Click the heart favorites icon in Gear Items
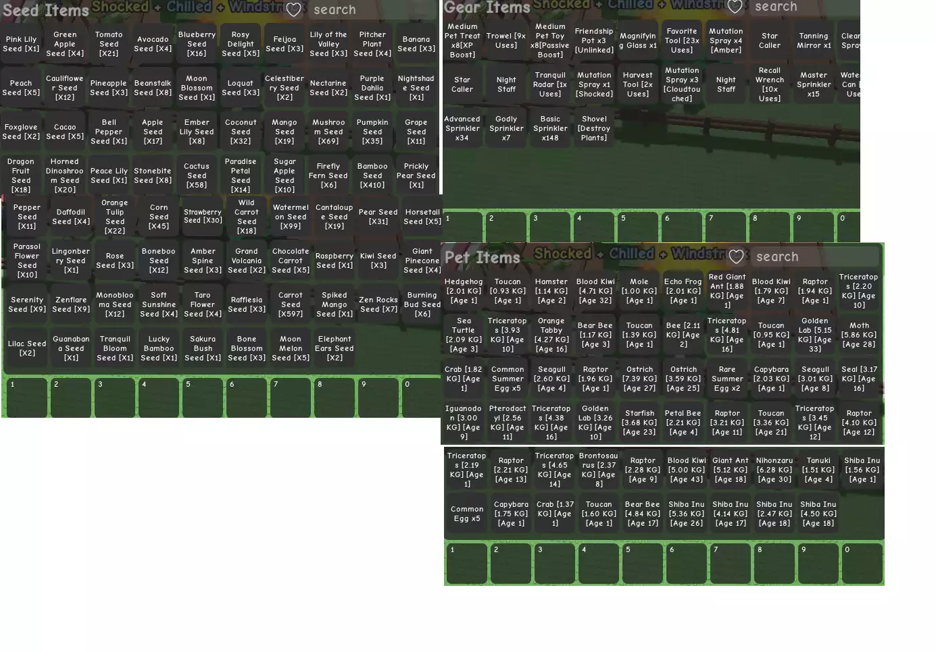Viewport: 936px width, 652px height. coord(735,7)
